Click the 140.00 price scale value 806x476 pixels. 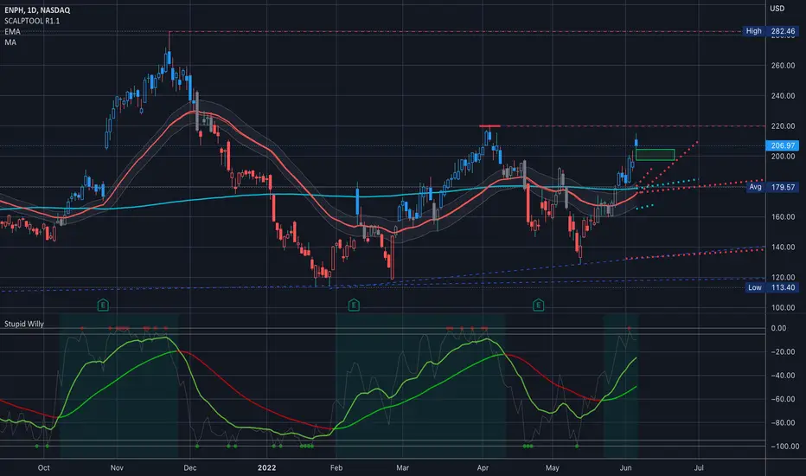point(783,247)
